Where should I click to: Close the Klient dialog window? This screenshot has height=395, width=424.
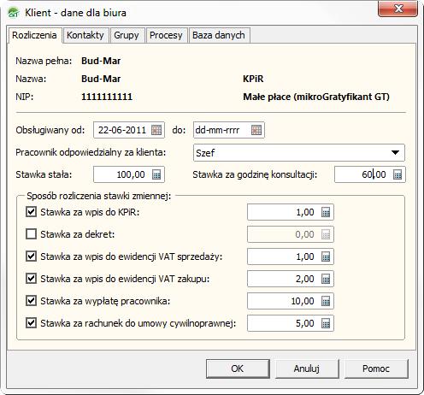tap(398, 9)
